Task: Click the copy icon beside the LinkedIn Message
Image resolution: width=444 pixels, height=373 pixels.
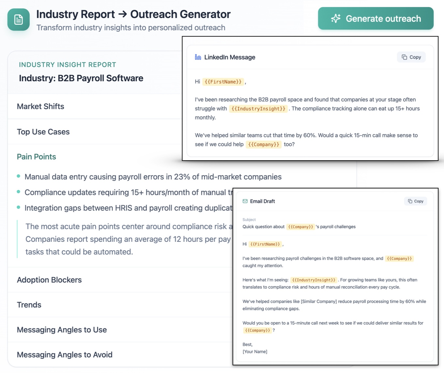Action: tap(404, 57)
